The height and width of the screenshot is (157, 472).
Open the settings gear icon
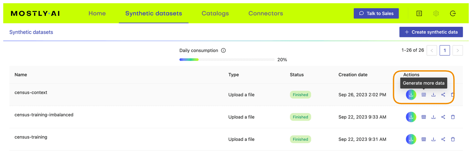pyautogui.click(x=436, y=14)
